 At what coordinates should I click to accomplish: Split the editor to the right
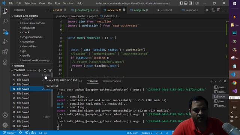219,10
